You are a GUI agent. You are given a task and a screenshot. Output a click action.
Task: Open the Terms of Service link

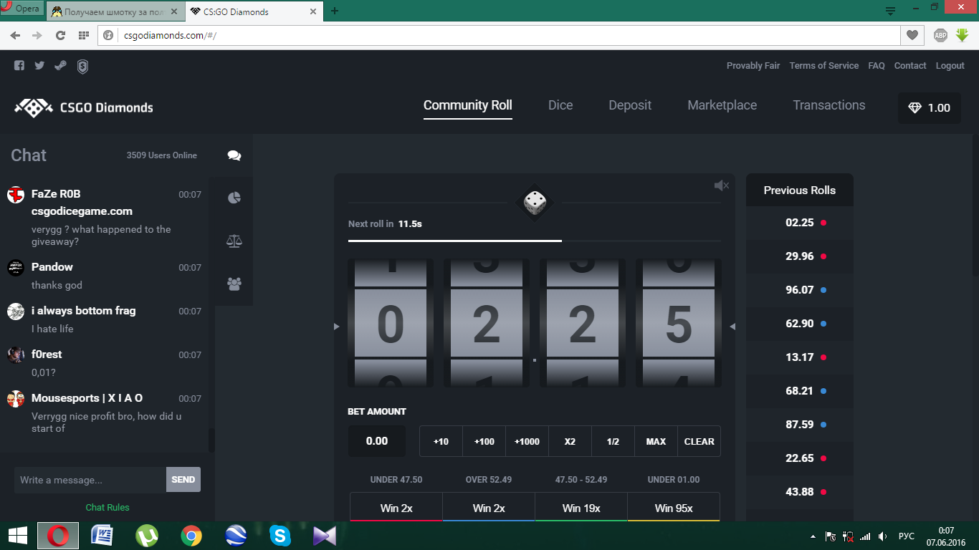[x=824, y=65]
